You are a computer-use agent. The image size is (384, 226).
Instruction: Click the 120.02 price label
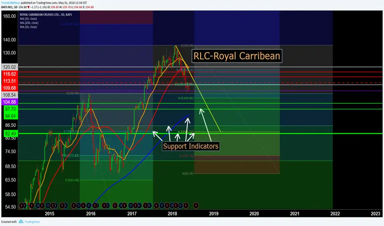coord(9,67)
